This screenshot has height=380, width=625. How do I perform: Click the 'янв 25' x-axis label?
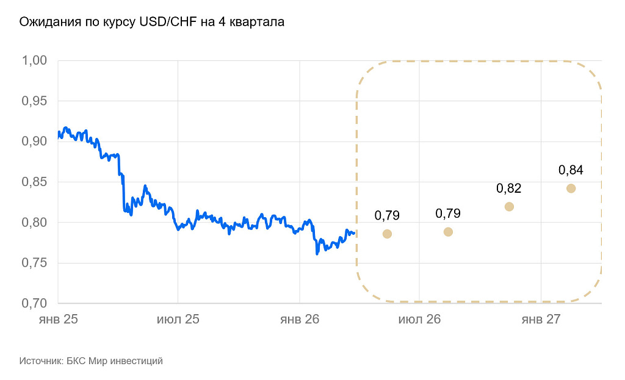click(58, 320)
